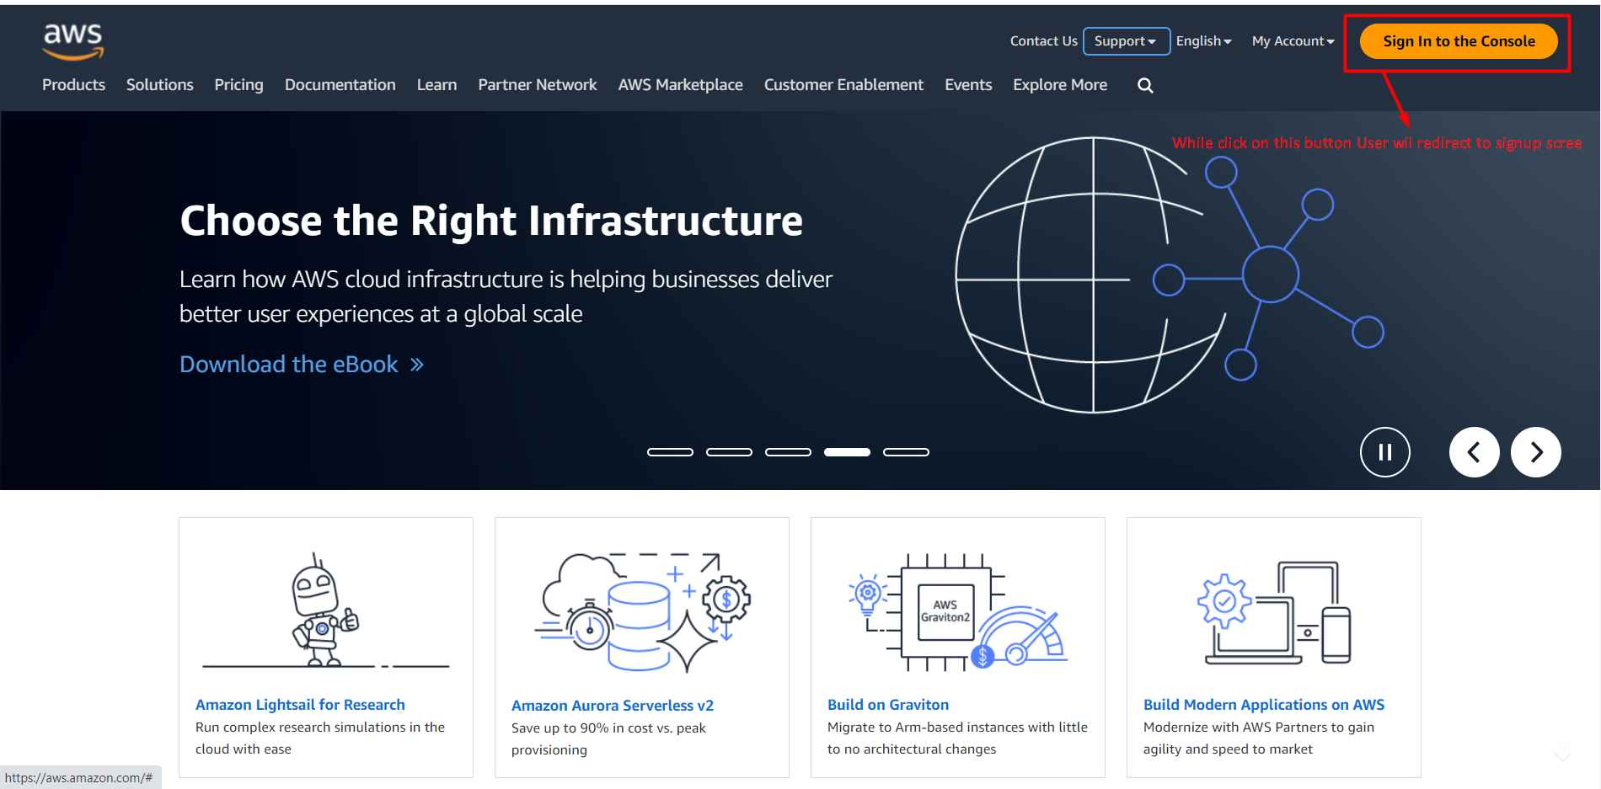Open the Build on Graviton link
This screenshot has width=1601, height=789.
(x=888, y=705)
